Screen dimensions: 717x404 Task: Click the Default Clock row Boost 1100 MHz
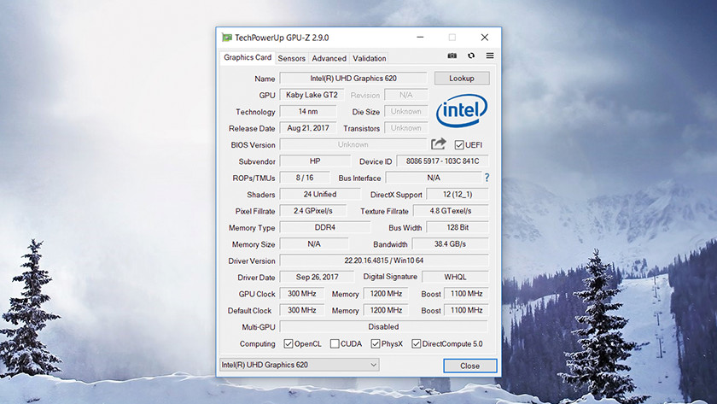[466, 310]
